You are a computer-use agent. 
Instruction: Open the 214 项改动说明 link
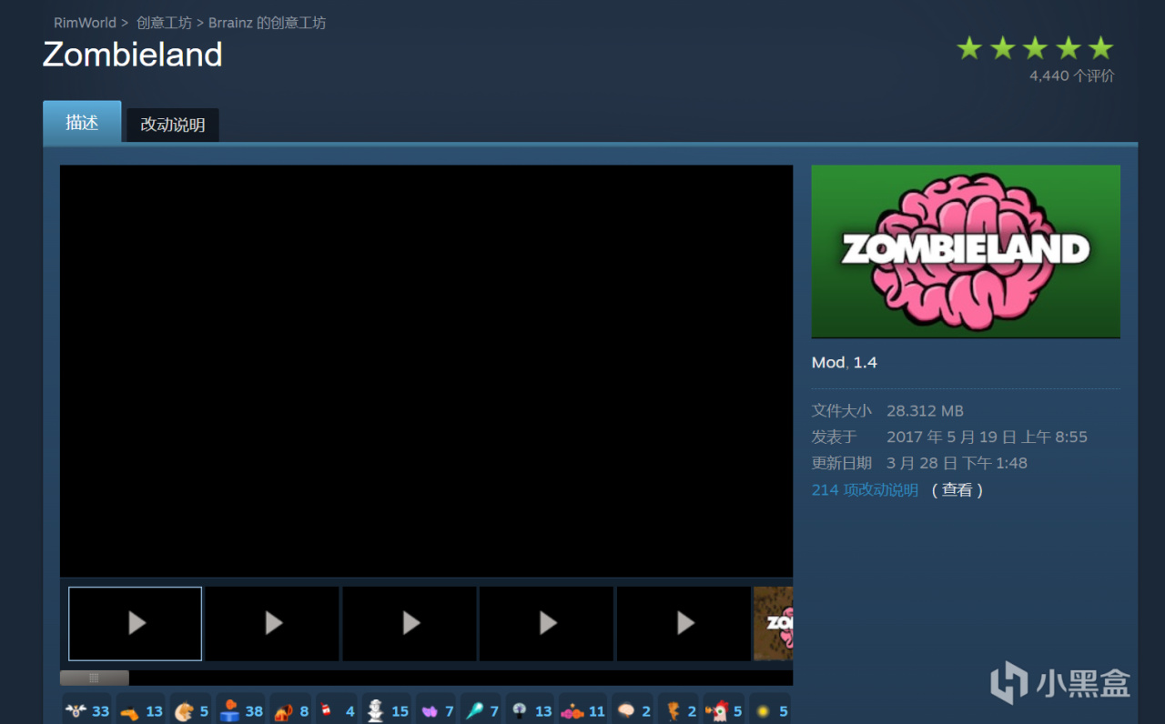865,489
